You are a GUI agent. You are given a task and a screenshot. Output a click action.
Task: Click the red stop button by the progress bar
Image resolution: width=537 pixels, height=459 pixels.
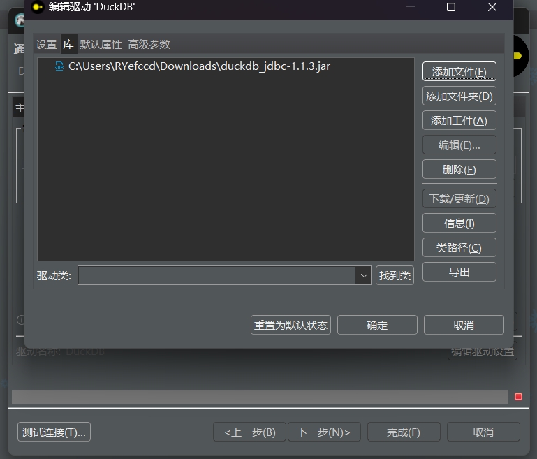518,396
